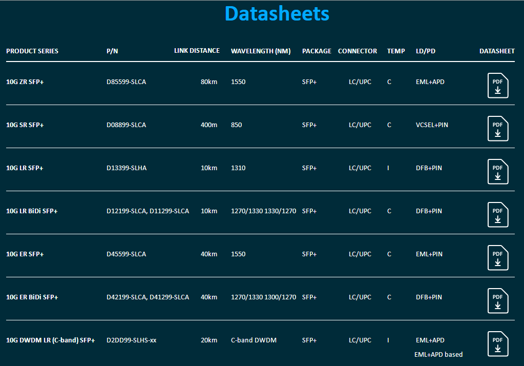Image resolution: width=524 pixels, height=366 pixels.
Task: Click EML+APD in the 10G ZR SFP+ row
Action: (x=430, y=82)
